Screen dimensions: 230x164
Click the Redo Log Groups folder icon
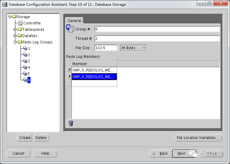[x=20, y=42]
